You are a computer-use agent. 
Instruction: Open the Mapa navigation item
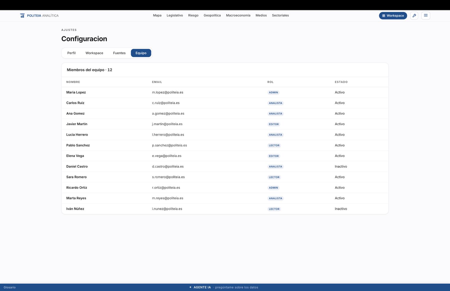pos(157,15)
